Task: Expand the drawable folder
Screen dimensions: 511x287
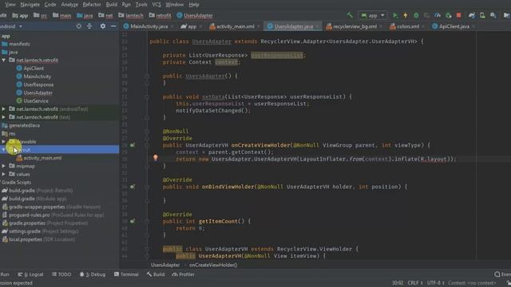Action: point(3,142)
